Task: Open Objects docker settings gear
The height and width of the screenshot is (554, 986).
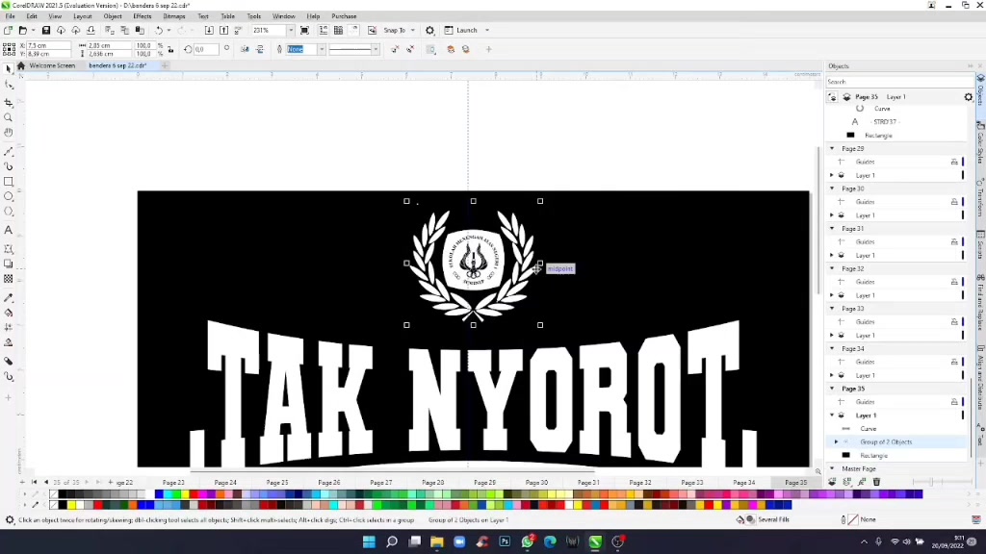Action: point(969,97)
